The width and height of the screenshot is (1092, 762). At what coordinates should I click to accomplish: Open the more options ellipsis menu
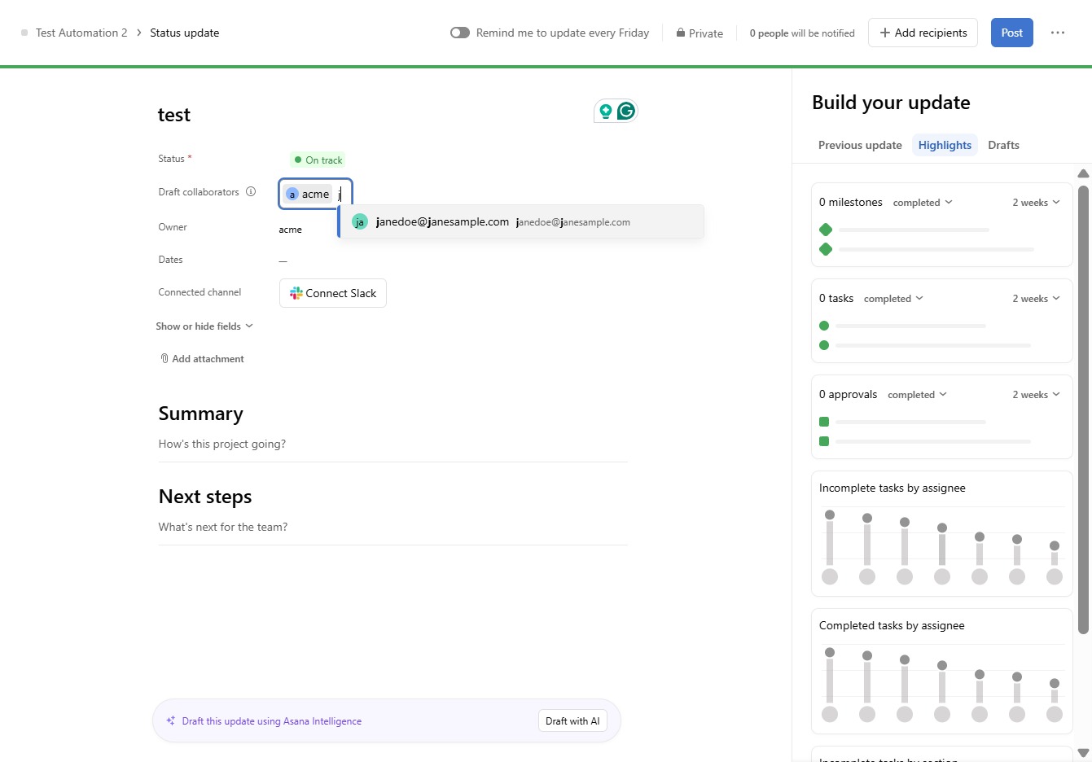tap(1057, 33)
